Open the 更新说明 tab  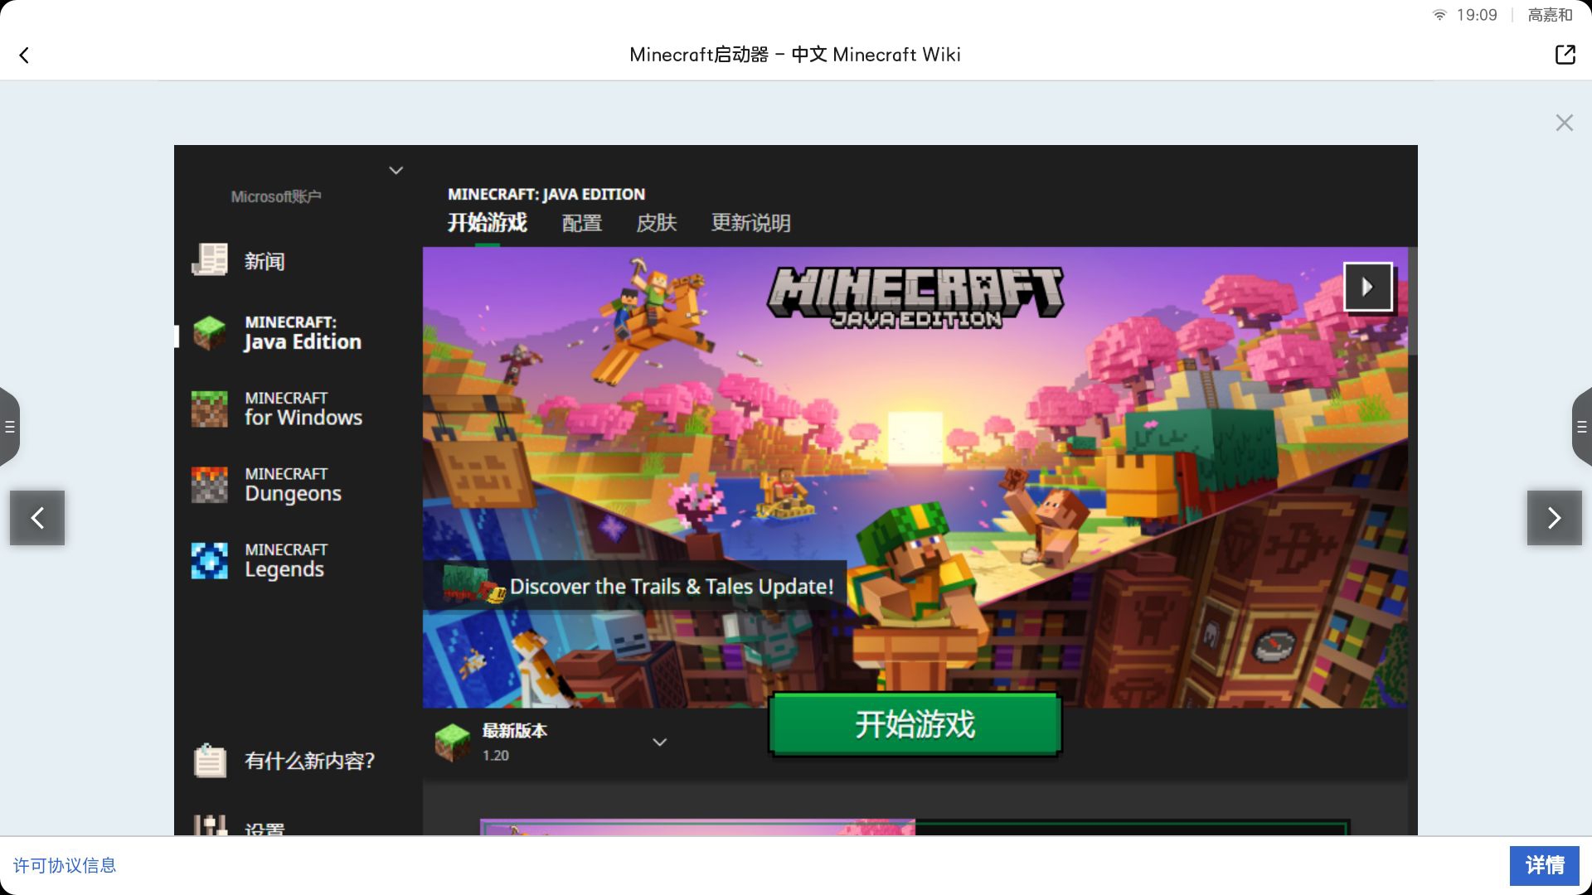750,223
